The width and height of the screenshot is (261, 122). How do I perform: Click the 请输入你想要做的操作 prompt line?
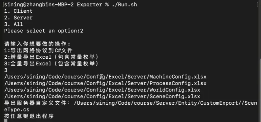(37, 44)
